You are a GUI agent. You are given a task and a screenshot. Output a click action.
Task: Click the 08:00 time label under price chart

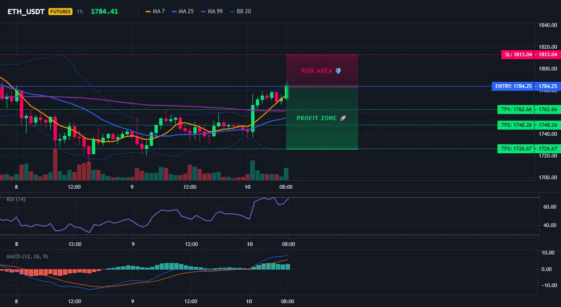point(286,187)
